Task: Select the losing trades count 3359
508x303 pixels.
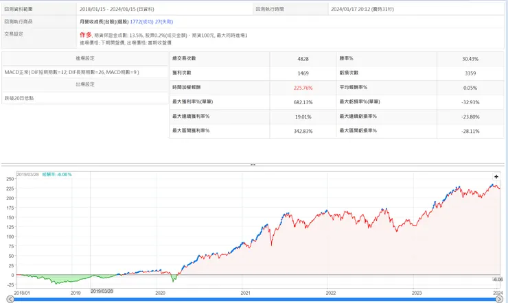Action: (x=470, y=73)
